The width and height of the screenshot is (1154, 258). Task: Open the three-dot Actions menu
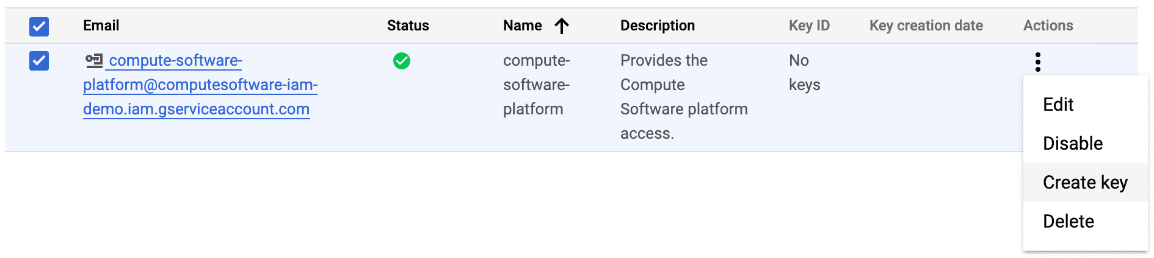point(1038,61)
